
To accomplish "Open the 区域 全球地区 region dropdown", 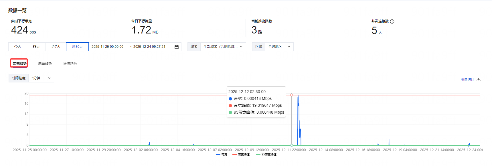I will coord(279,47).
